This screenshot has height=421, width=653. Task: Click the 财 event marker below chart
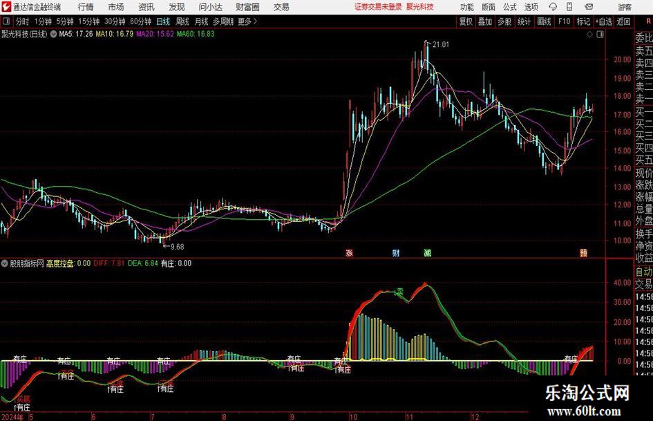tap(396, 252)
